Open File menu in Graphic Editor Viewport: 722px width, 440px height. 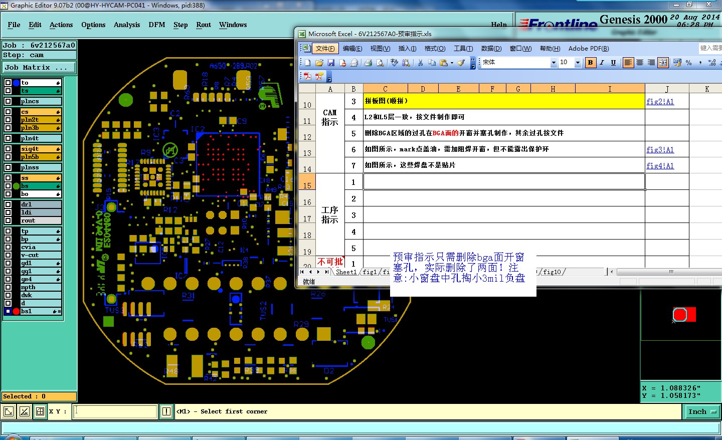(x=14, y=25)
